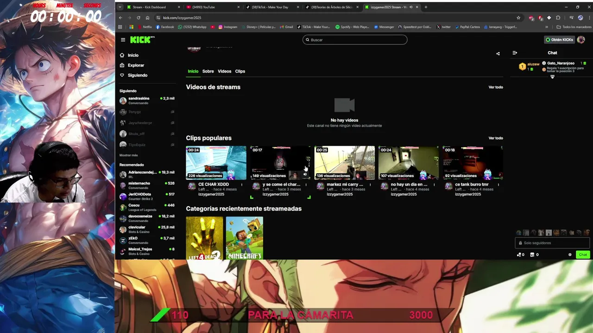This screenshot has width=593, height=333.
Task: Open the 'ce tank burro tmr' clip thumbnail
Action: (x=473, y=163)
